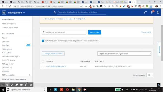Viewport: 163px width, 92px height.
Task: Click 1&1 Basic (12 mois) contract link
Action: [x=9, y=24]
